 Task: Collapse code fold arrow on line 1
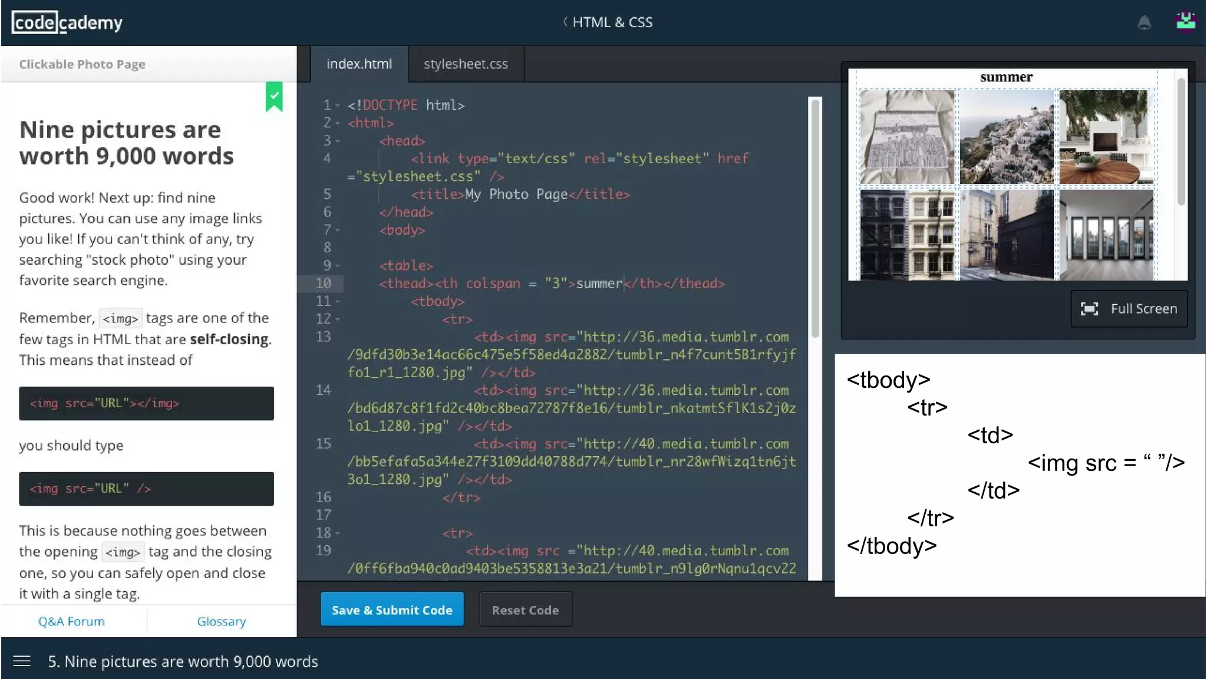[x=338, y=106]
